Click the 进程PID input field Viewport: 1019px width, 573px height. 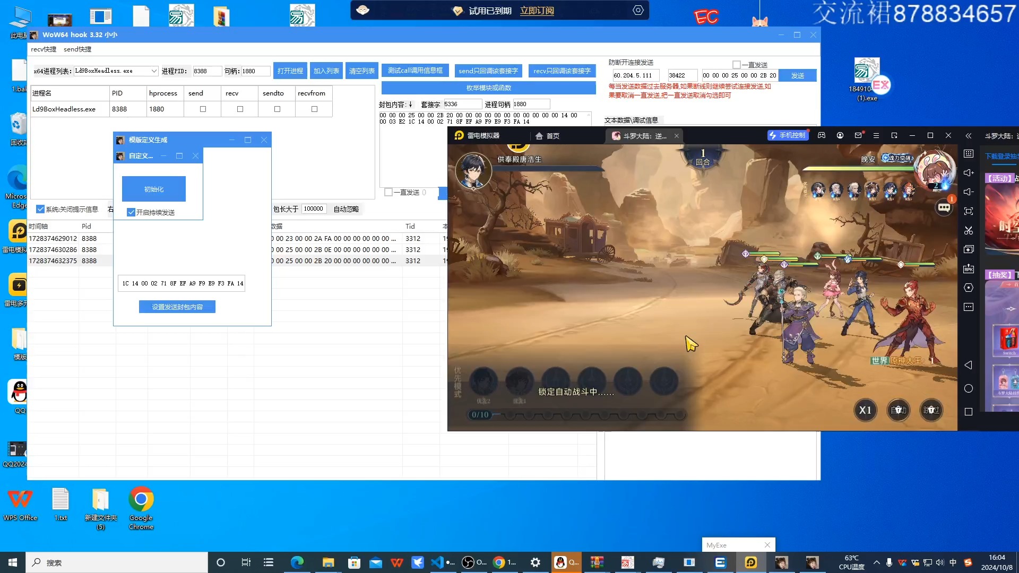207,71
